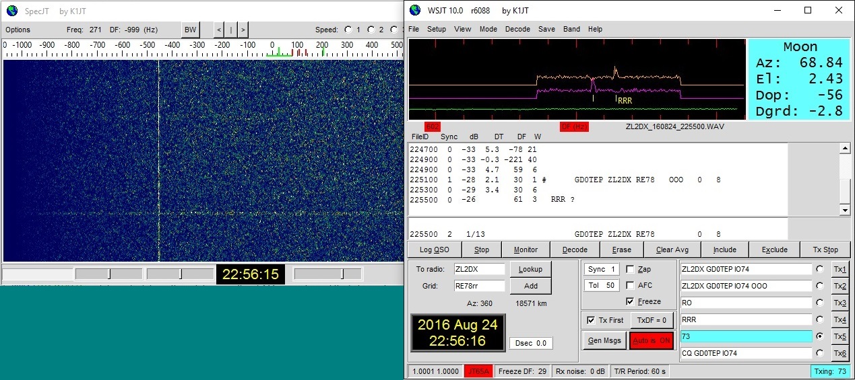Toggle the AFC checkbox

[631, 285]
